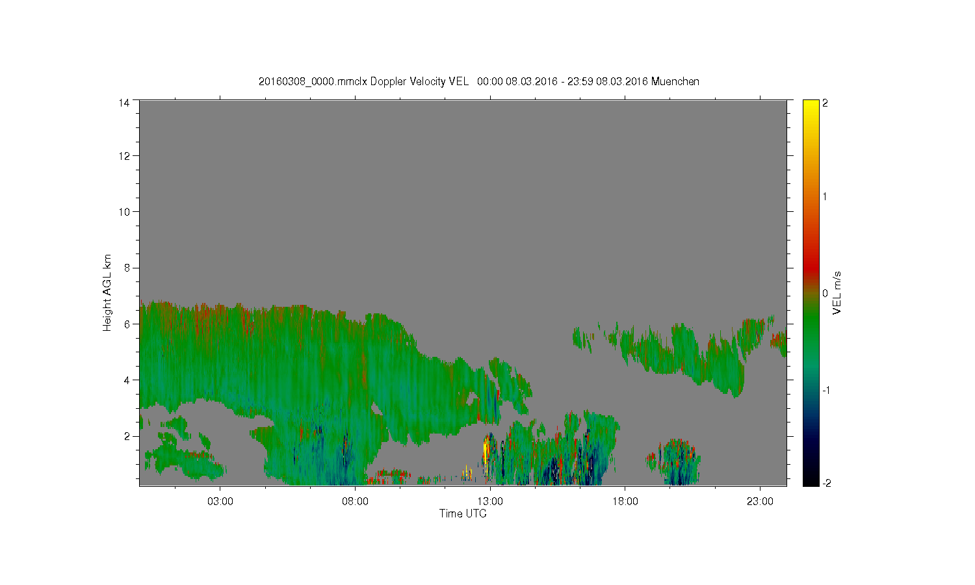This screenshot has width=975, height=585.
Task: Click the height axis tick label 4
Action: click(127, 380)
